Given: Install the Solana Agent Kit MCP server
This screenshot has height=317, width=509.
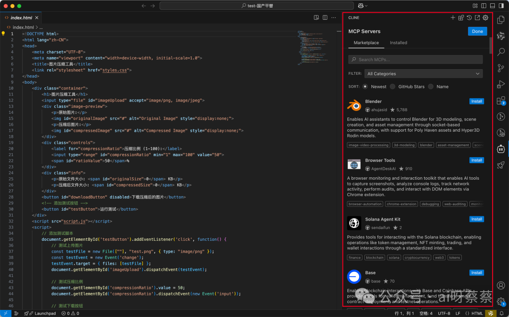Looking at the screenshot, I should (x=476, y=219).
